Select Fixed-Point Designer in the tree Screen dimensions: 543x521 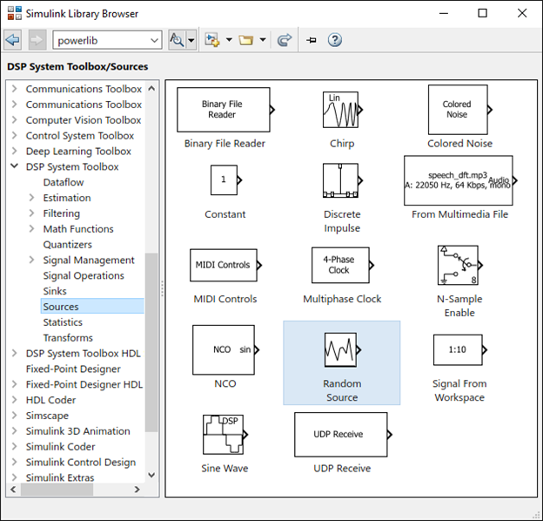pos(73,369)
